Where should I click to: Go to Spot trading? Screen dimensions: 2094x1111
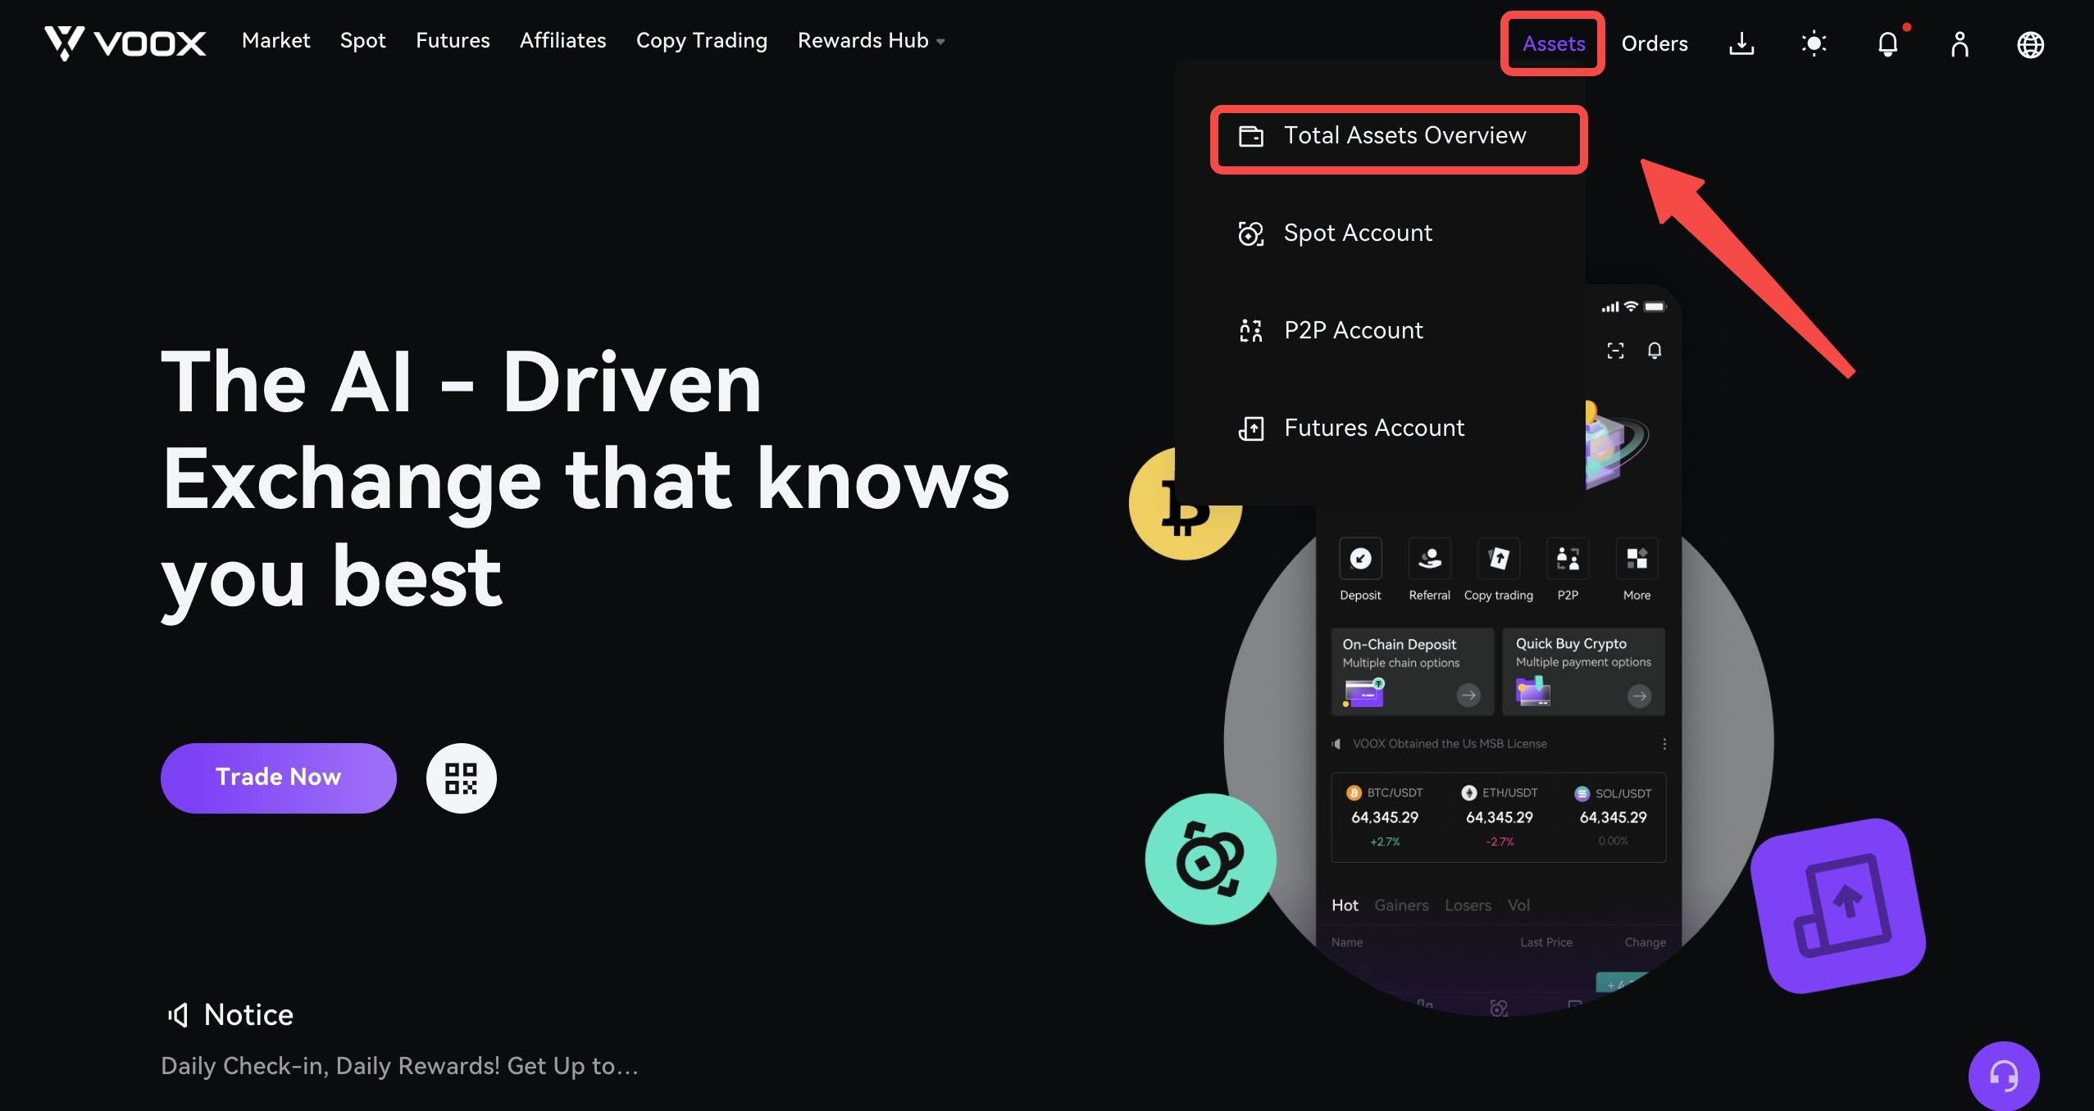pyautogui.click(x=362, y=41)
